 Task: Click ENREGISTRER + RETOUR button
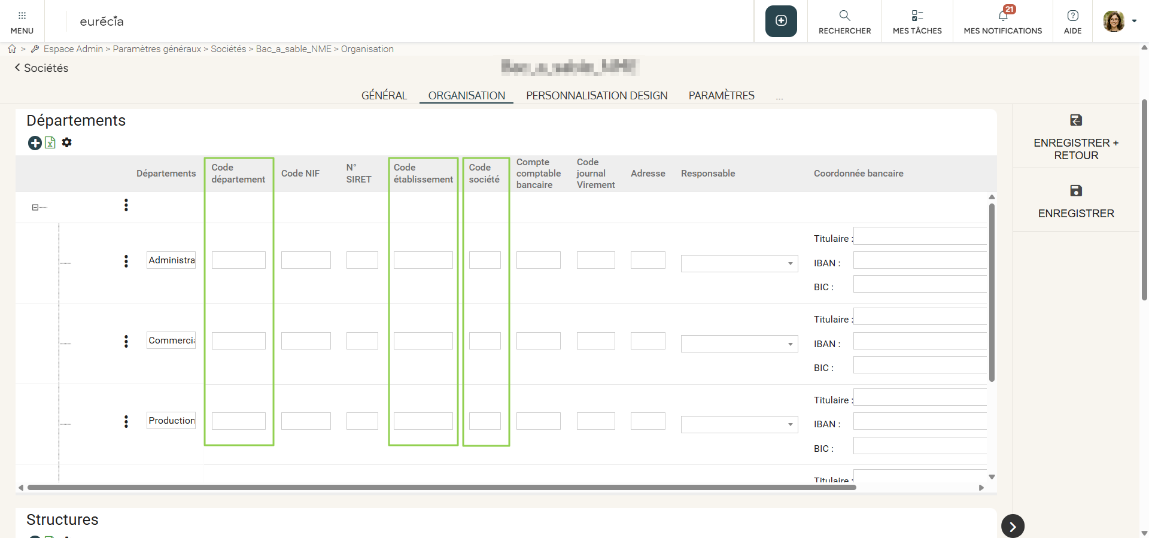coord(1075,138)
